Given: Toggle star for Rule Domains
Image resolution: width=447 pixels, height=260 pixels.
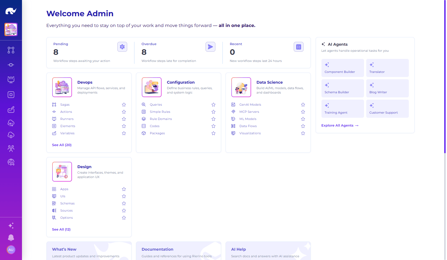Looking at the screenshot, I should click(x=213, y=119).
